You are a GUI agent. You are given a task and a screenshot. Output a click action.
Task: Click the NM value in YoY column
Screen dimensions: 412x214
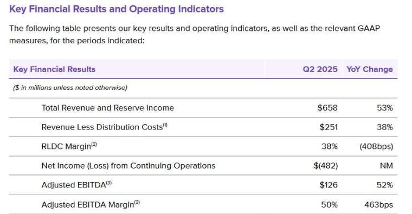point(386,166)
